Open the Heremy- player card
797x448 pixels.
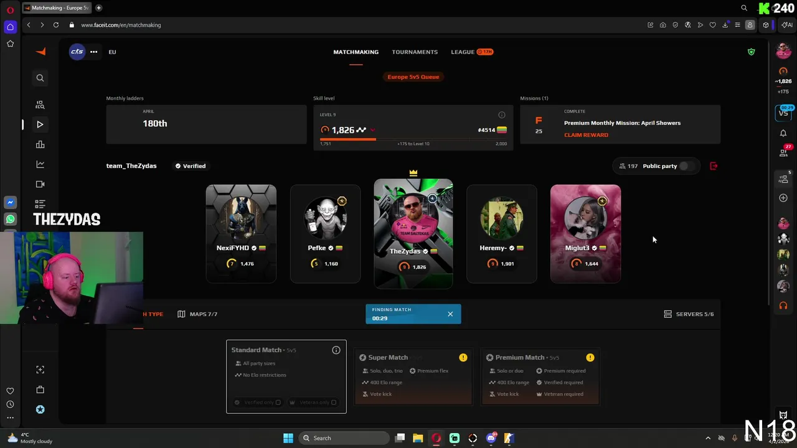coord(502,233)
